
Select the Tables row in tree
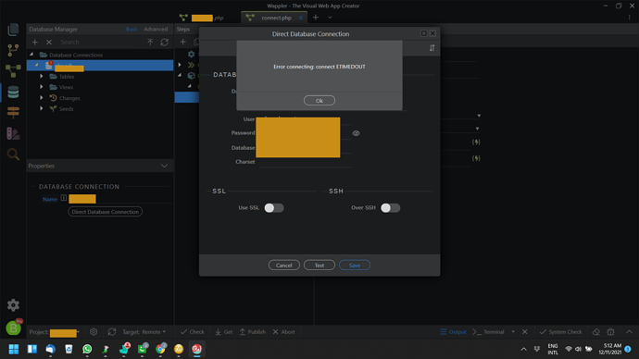tap(100, 76)
